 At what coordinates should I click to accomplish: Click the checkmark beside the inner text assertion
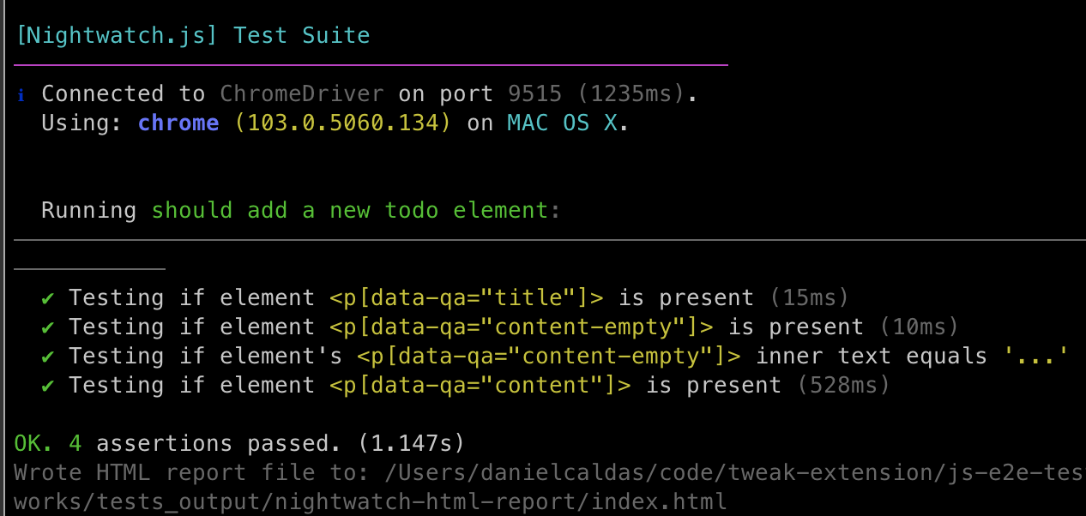(x=48, y=357)
